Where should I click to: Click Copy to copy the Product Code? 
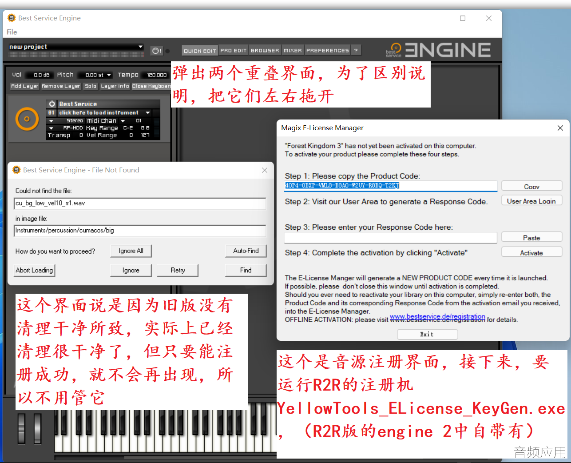pos(532,186)
